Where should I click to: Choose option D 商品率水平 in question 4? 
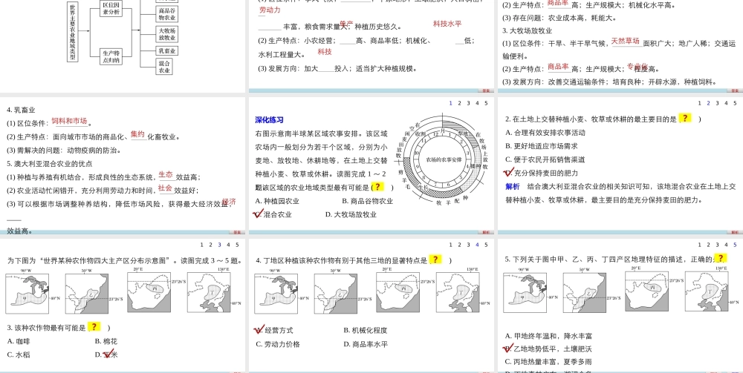pos(366,344)
